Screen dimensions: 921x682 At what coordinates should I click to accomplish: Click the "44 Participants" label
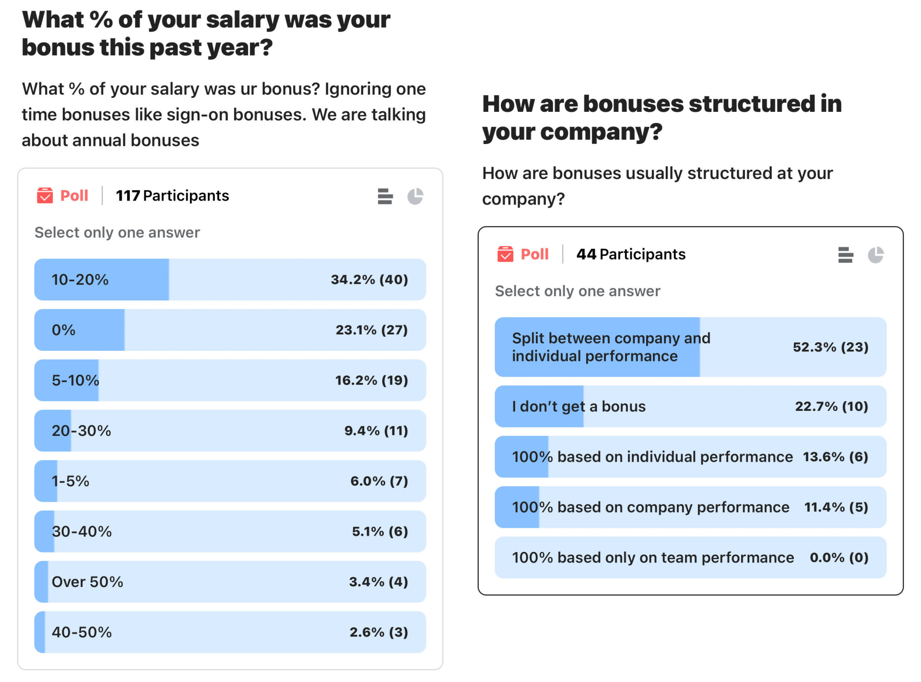[x=631, y=253]
